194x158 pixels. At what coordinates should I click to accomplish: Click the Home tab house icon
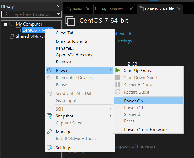coord(69,9)
